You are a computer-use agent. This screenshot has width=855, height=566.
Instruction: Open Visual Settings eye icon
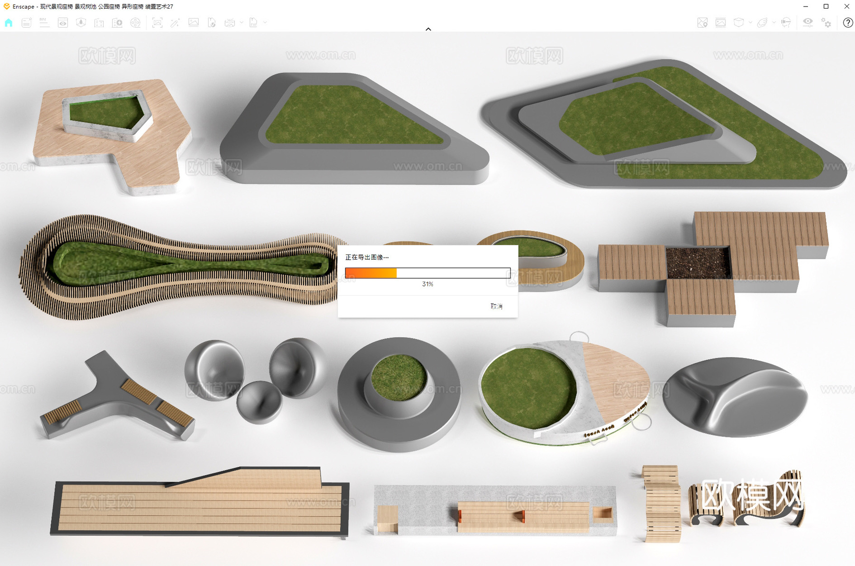(807, 22)
